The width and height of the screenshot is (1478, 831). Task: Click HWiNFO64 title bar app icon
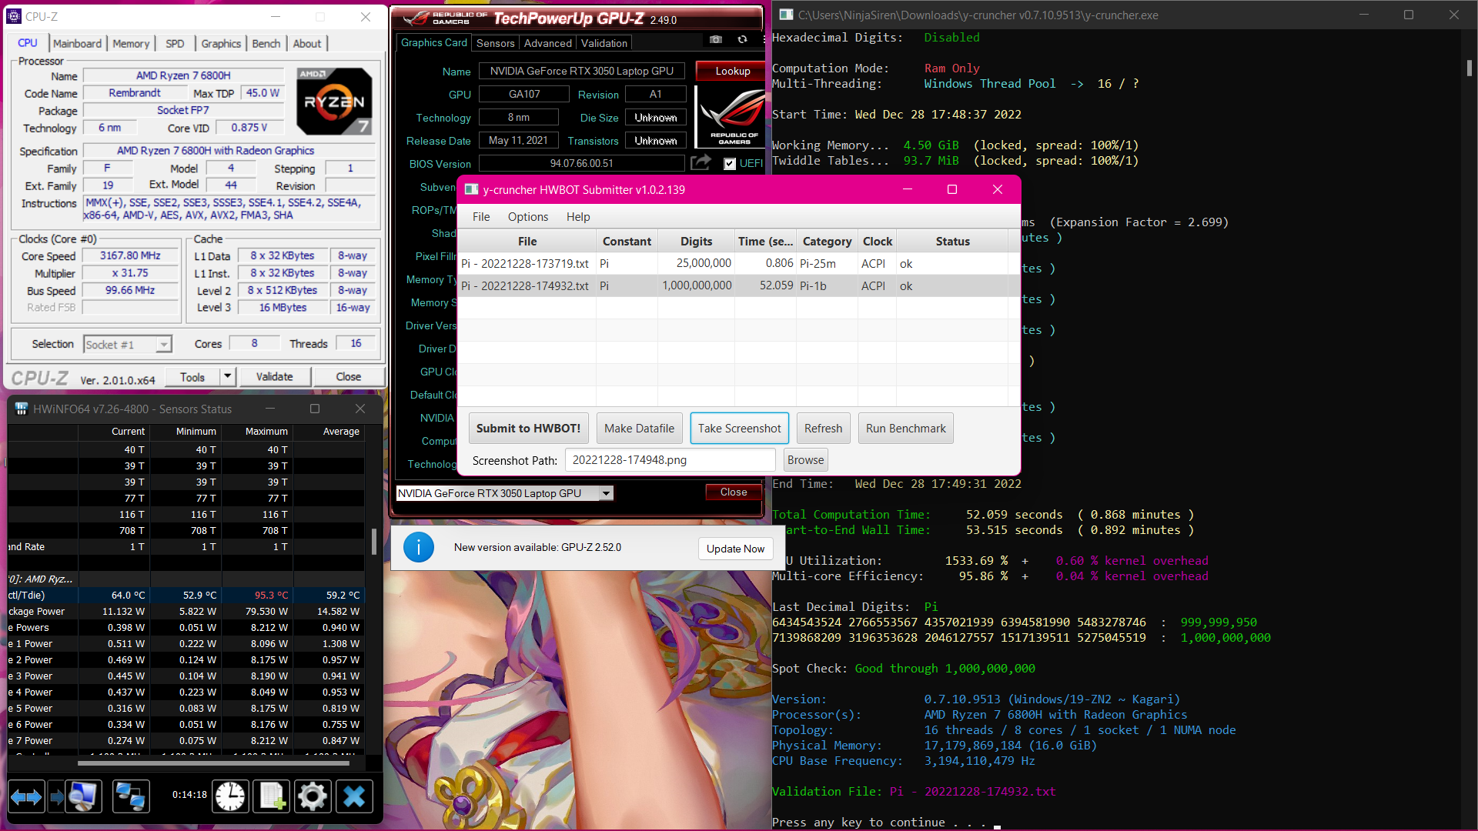click(x=22, y=409)
